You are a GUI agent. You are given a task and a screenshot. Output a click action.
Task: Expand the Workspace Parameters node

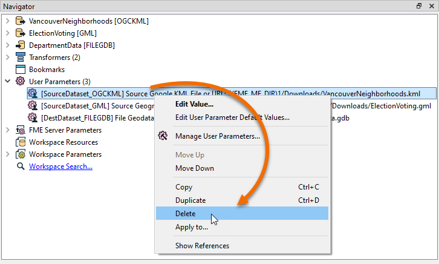click(x=7, y=154)
